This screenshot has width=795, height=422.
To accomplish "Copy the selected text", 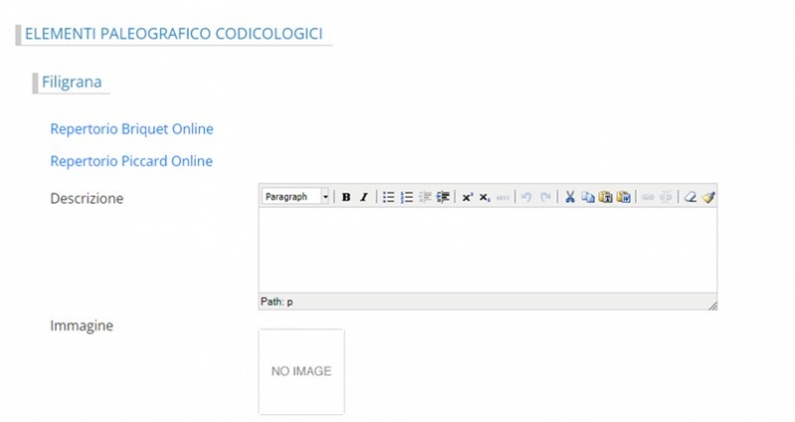I will click(x=587, y=198).
